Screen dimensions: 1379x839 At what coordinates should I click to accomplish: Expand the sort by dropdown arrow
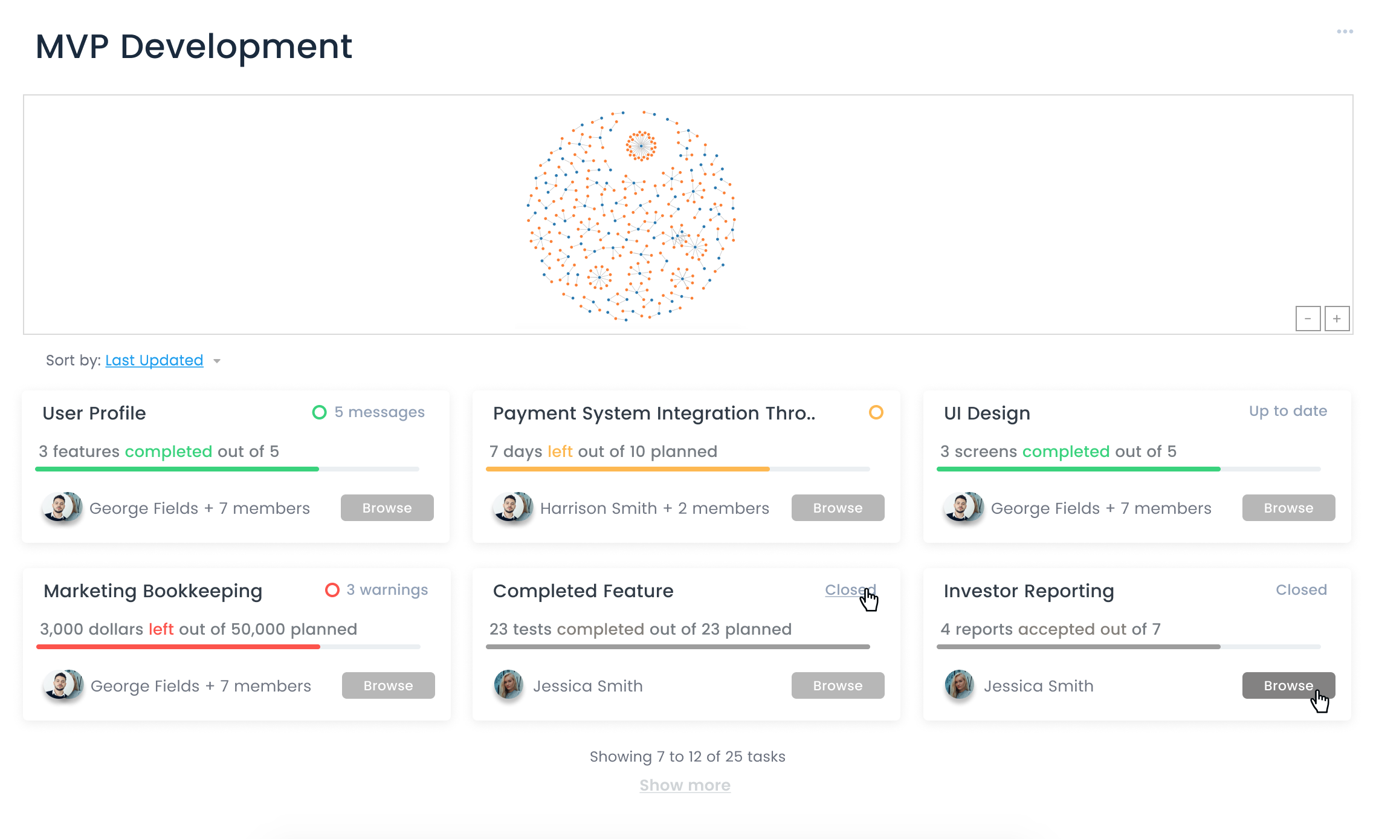217,361
